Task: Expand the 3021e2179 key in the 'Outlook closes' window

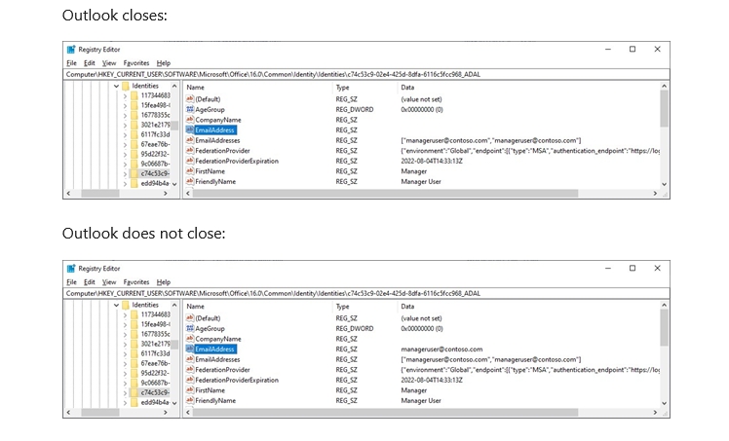Action: [x=125, y=125]
